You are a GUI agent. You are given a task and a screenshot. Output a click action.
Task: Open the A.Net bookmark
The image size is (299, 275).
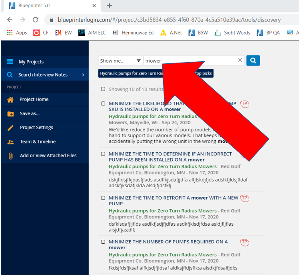[171, 33]
